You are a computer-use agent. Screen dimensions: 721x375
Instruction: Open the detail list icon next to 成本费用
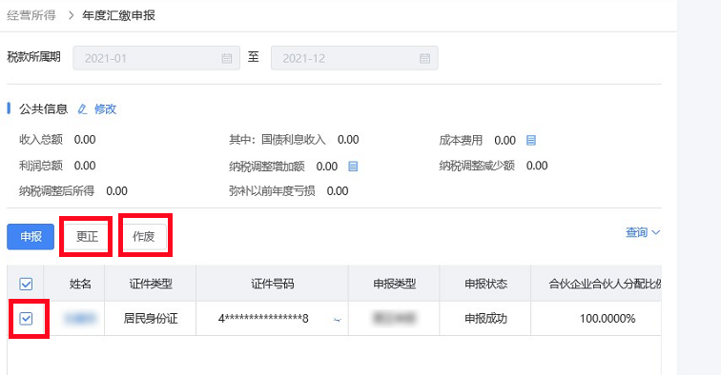click(x=531, y=141)
